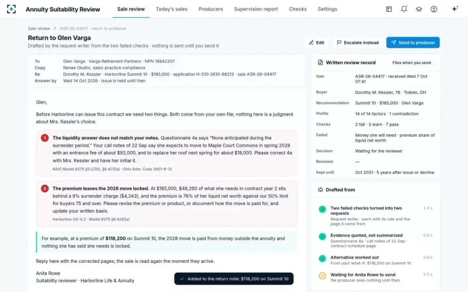
Task: Click the Kept until Oct 2031 value
Action: click(395, 172)
